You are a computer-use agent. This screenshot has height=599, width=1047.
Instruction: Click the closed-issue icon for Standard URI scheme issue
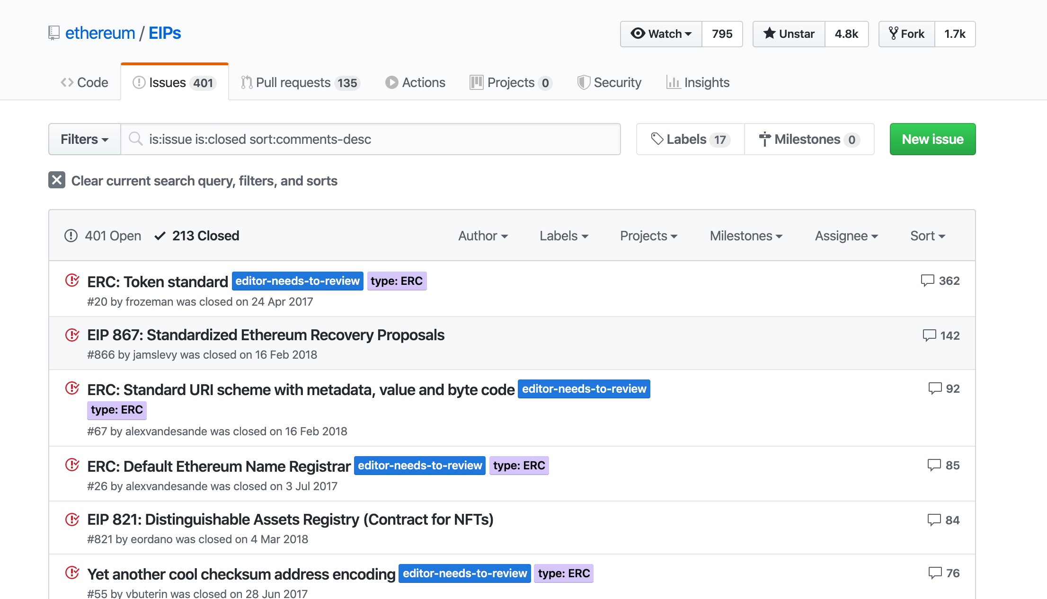pyautogui.click(x=72, y=388)
